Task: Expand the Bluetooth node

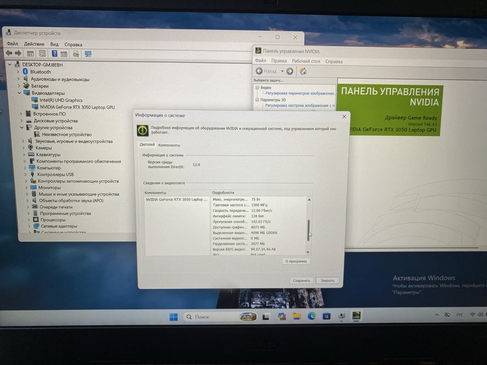Action: (18, 72)
